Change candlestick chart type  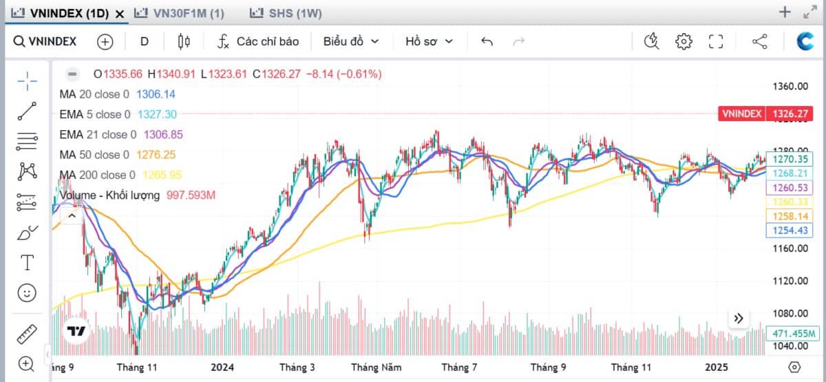tap(184, 41)
